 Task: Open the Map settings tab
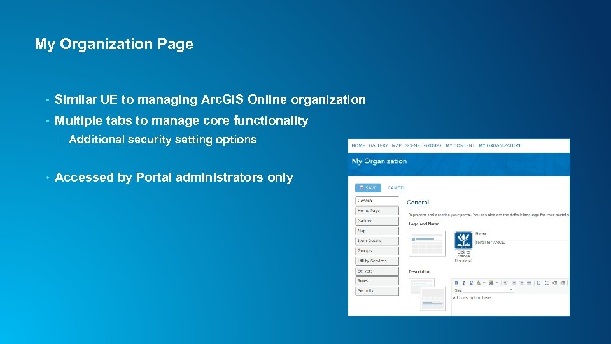click(377, 231)
